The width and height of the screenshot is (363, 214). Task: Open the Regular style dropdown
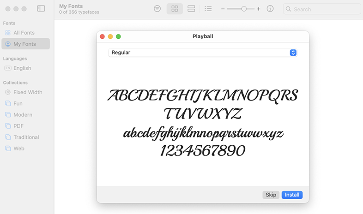coord(203,53)
